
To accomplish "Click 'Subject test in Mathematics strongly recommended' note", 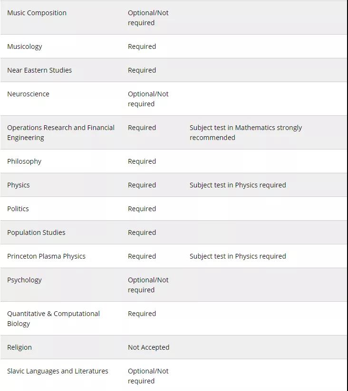I will (245, 132).
